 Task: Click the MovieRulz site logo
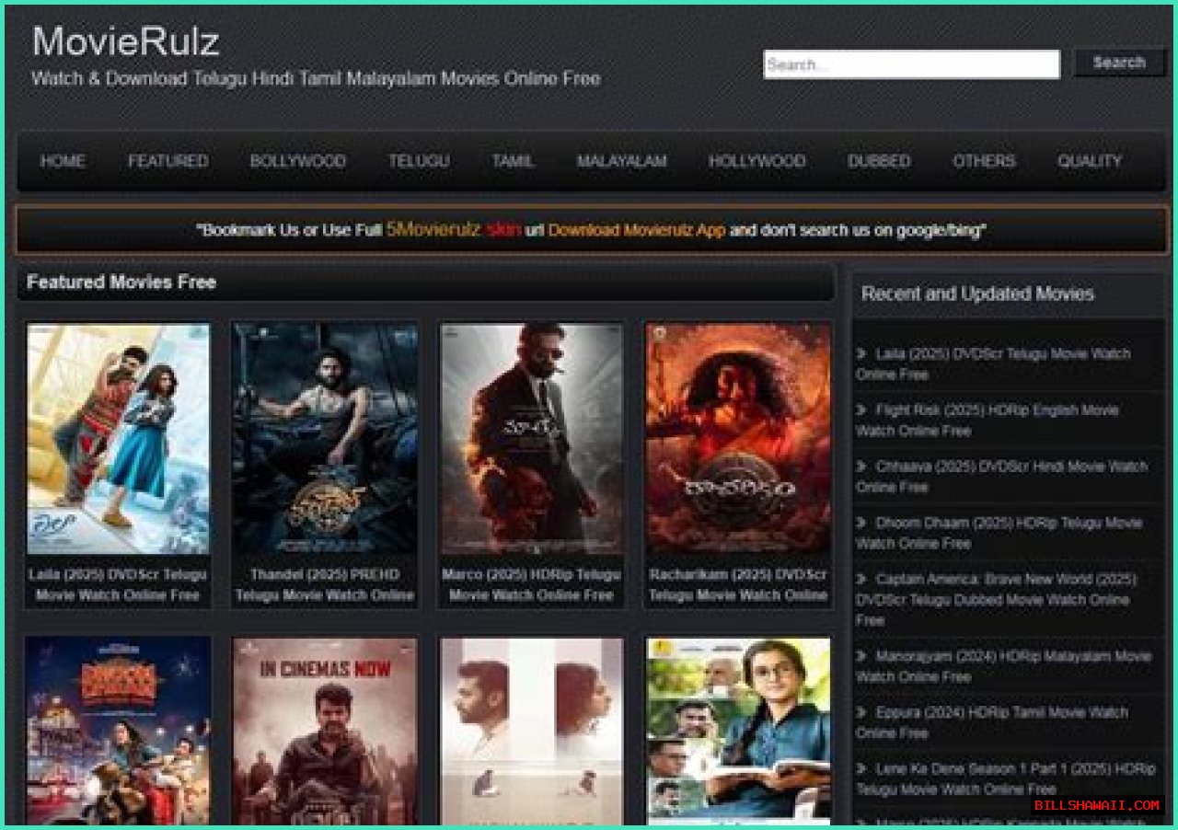(126, 42)
